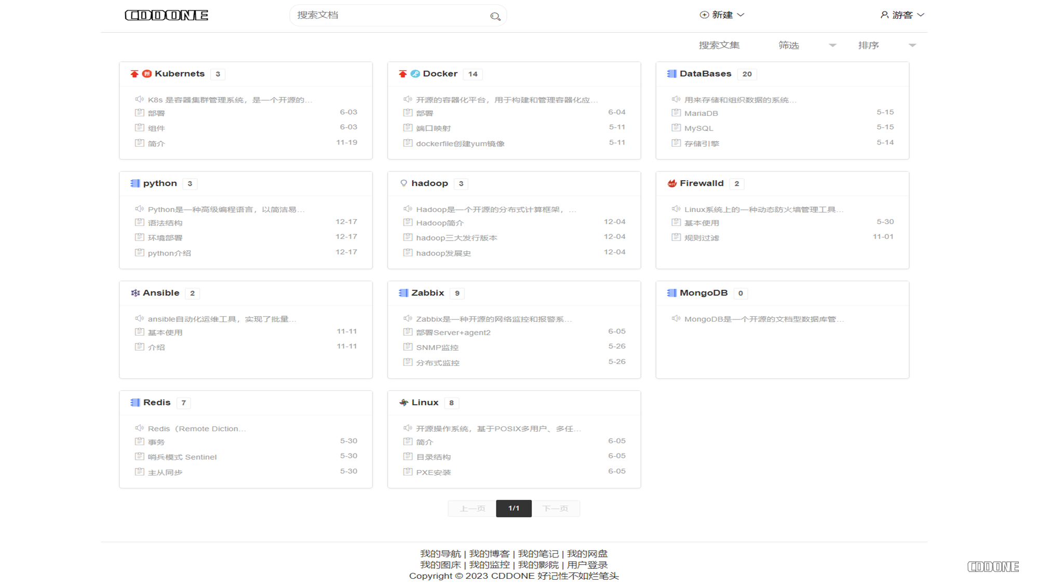This screenshot has width=1037, height=585.
Task: Click the Kubernets red badge icon
Action: click(x=147, y=74)
